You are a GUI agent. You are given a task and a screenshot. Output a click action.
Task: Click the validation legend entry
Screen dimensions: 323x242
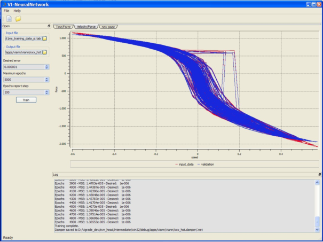click(205, 164)
